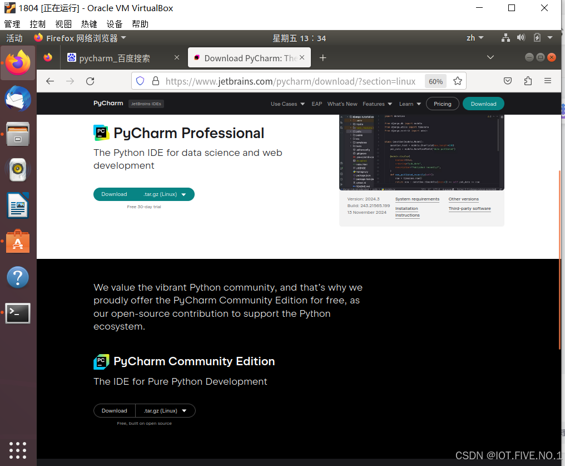Open the Firefox hamburger menu

(548, 81)
